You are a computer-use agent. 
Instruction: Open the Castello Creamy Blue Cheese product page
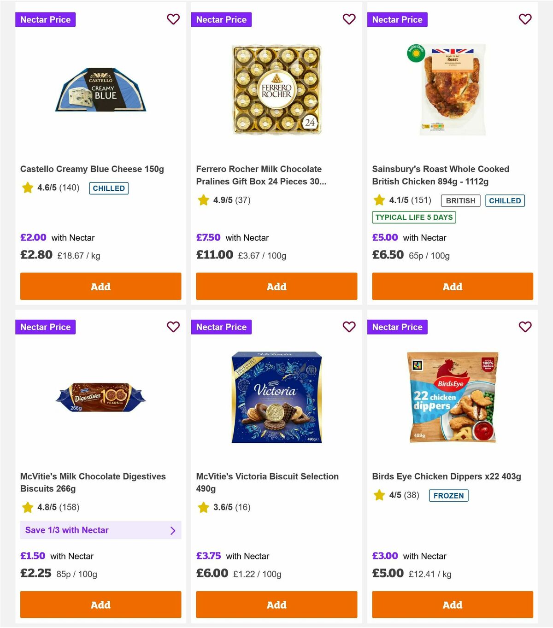pos(92,169)
